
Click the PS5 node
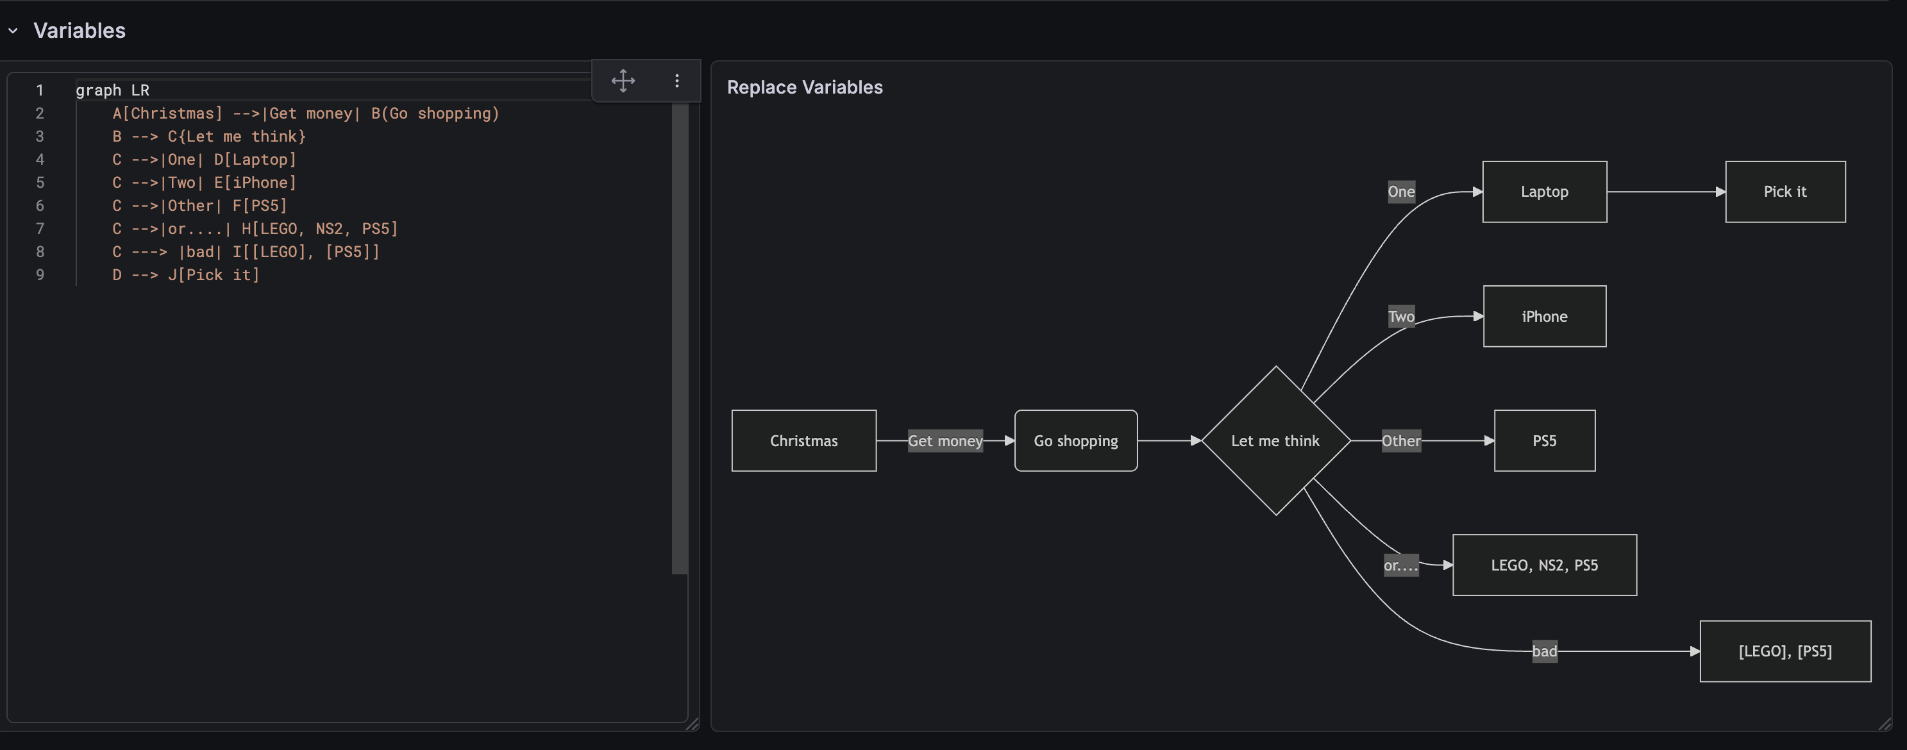pos(1543,440)
